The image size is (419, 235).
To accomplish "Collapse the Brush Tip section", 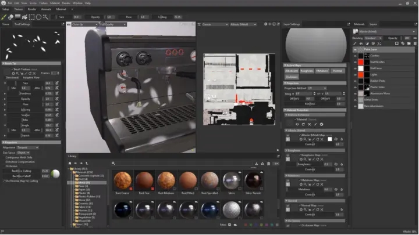I will click(31, 63).
